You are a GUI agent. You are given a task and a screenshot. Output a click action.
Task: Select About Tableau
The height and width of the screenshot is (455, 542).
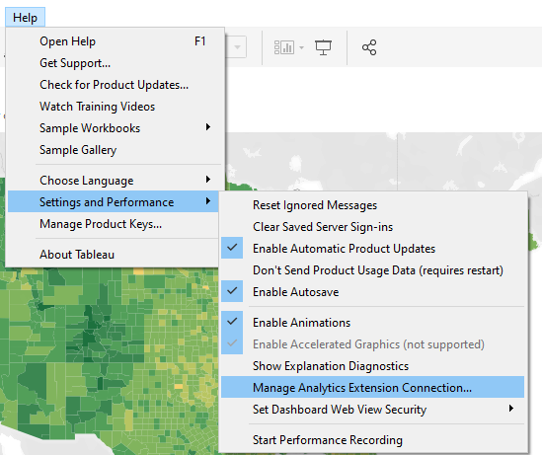tap(113, 255)
